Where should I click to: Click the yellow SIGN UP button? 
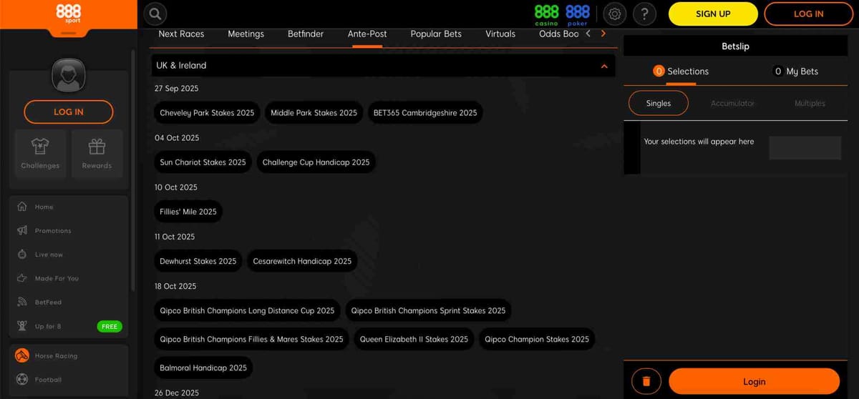tap(712, 14)
